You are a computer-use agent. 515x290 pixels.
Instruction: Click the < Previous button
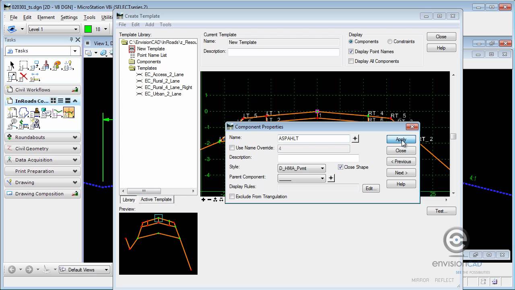(x=401, y=162)
